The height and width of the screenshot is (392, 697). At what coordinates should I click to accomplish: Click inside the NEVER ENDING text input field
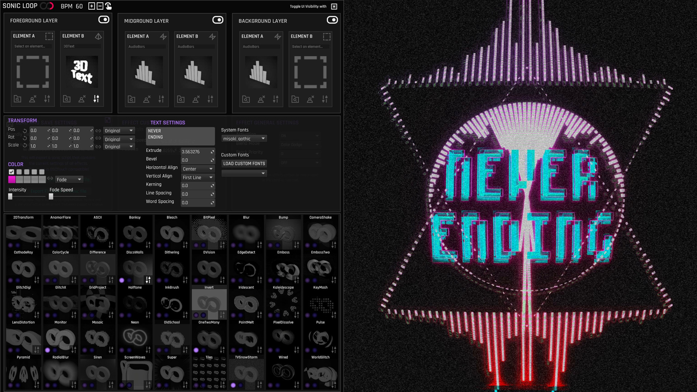[180, 136]
